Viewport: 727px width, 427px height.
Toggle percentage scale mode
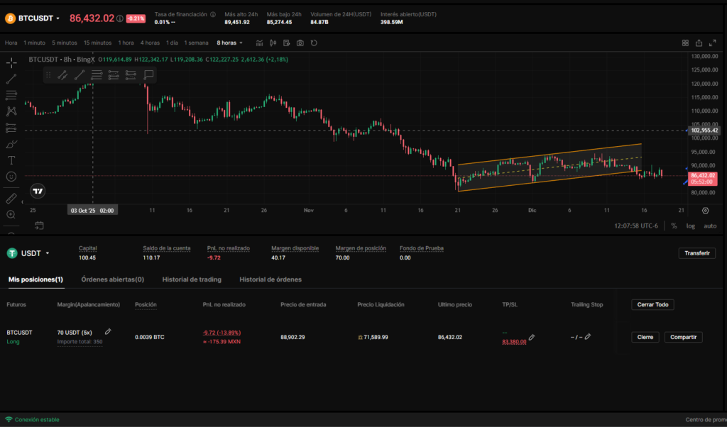[674, 226]
